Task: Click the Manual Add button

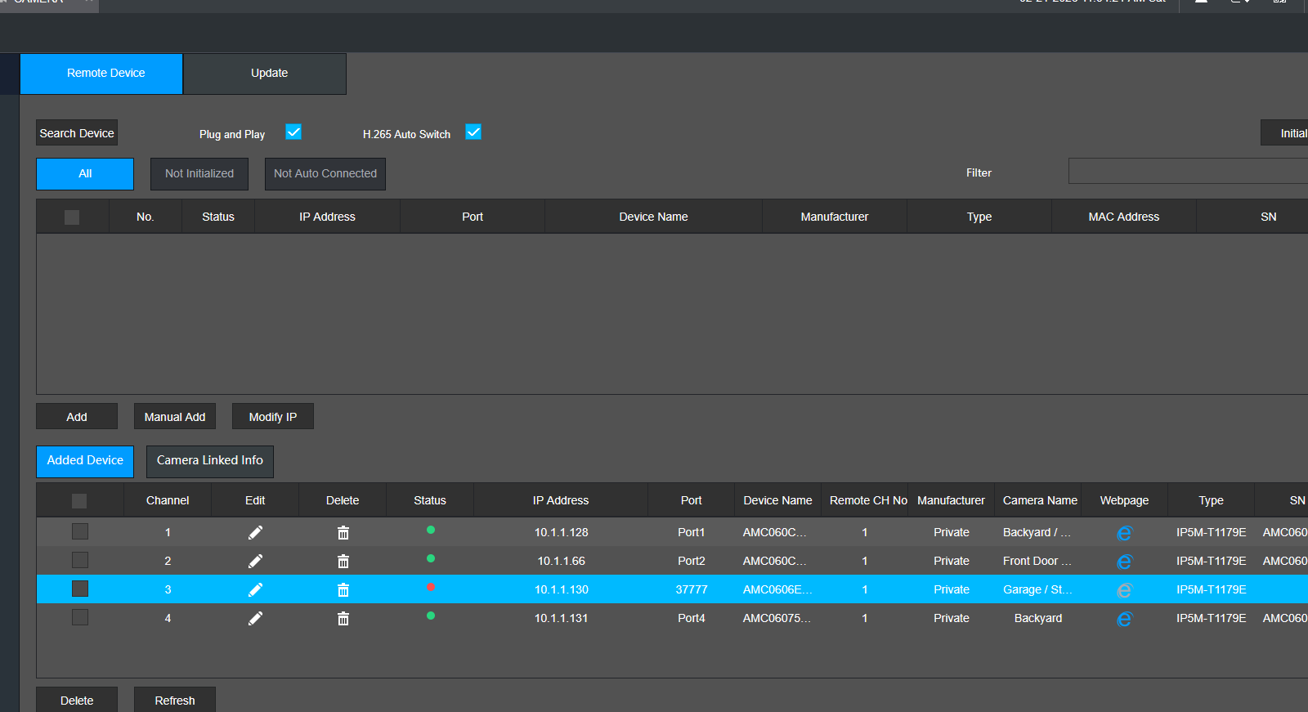Action: click(x=175, y=417)
